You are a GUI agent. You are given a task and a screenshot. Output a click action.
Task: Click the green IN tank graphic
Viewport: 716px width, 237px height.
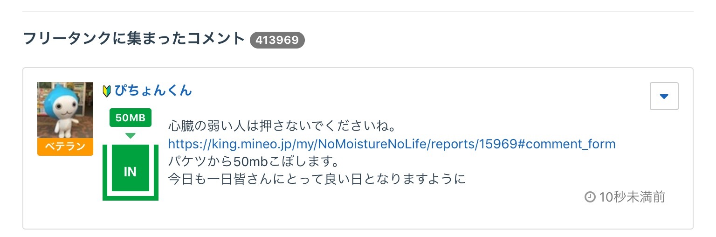pos(130,172)
